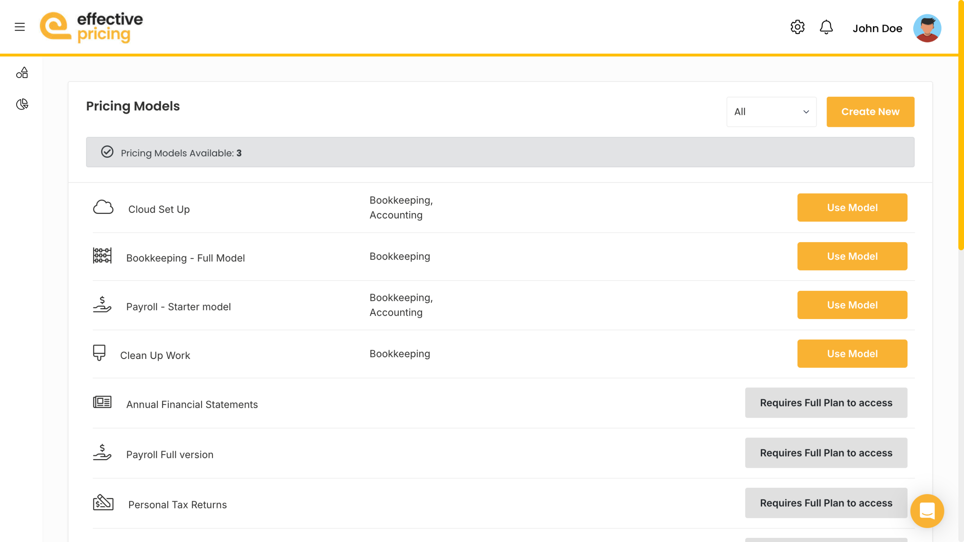The width and height of the screenshot is (964, 542).
Task: Click Requires Full Plan for Payroll Full version
Action: (826, 453)
